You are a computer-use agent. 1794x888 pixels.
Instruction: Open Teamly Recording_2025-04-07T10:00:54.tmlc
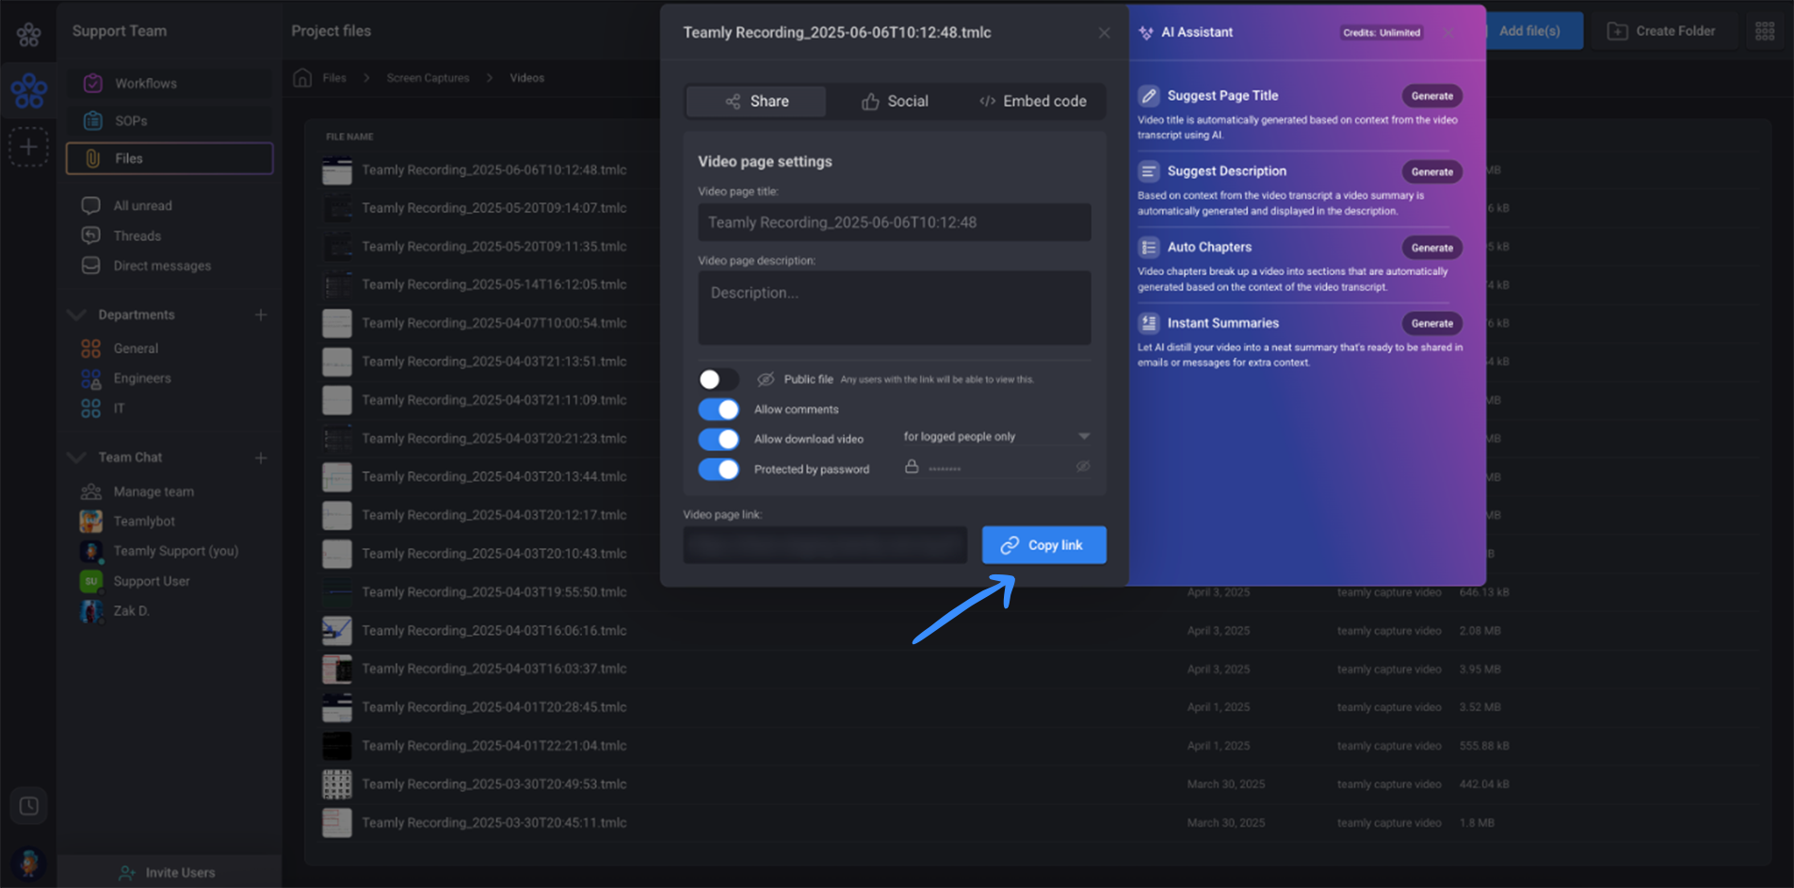pyautogui.click(x=493, y=323)
